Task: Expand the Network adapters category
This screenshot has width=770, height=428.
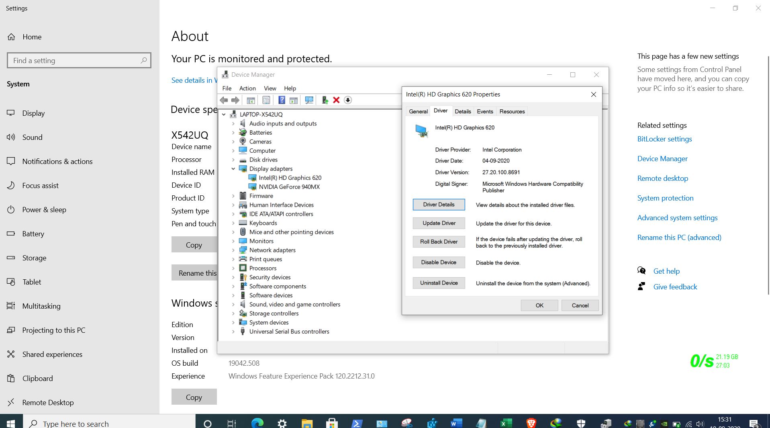Action: pos(233,250)
